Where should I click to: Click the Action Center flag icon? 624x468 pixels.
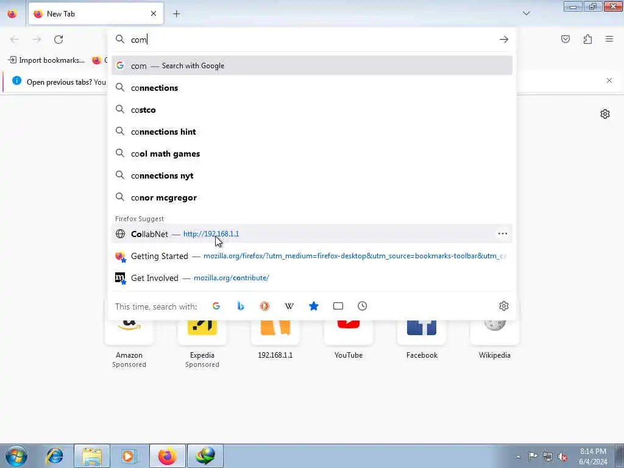pyautogui.click(x=533, y=456)
